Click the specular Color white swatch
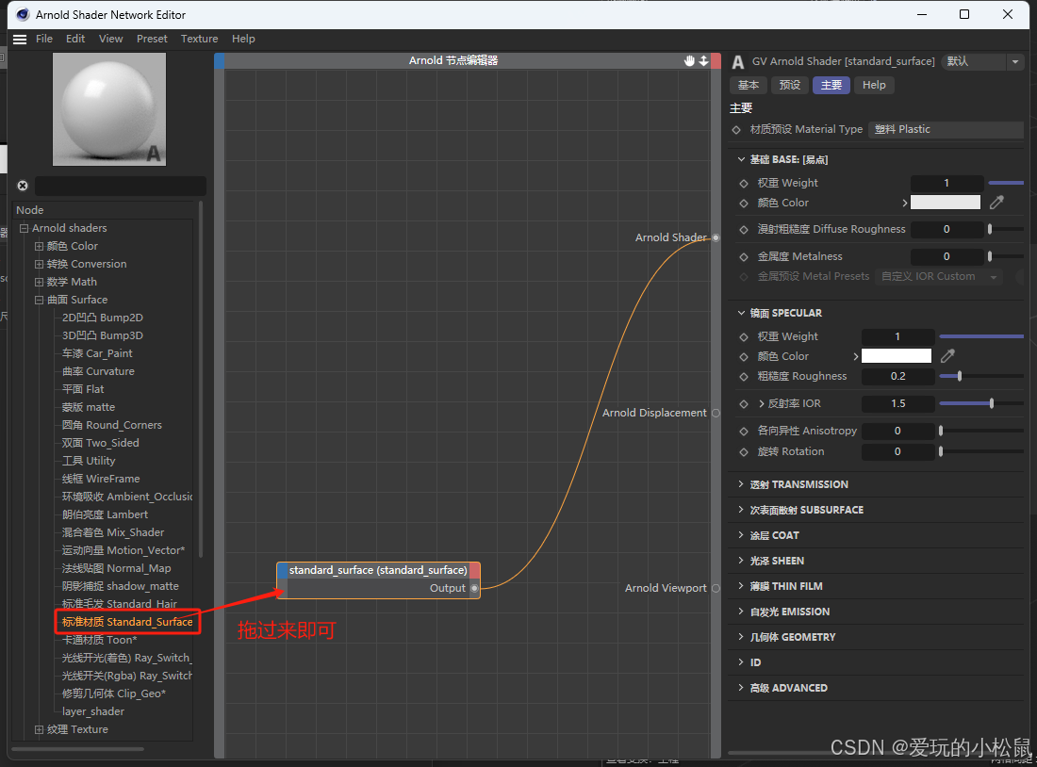Image resolution: width=1037 pixels, height=767 pixels. [897, 356]
